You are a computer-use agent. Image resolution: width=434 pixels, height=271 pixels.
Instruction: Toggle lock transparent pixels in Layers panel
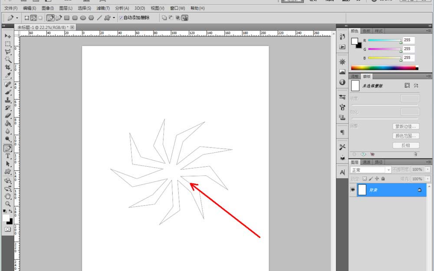(365, 179)
